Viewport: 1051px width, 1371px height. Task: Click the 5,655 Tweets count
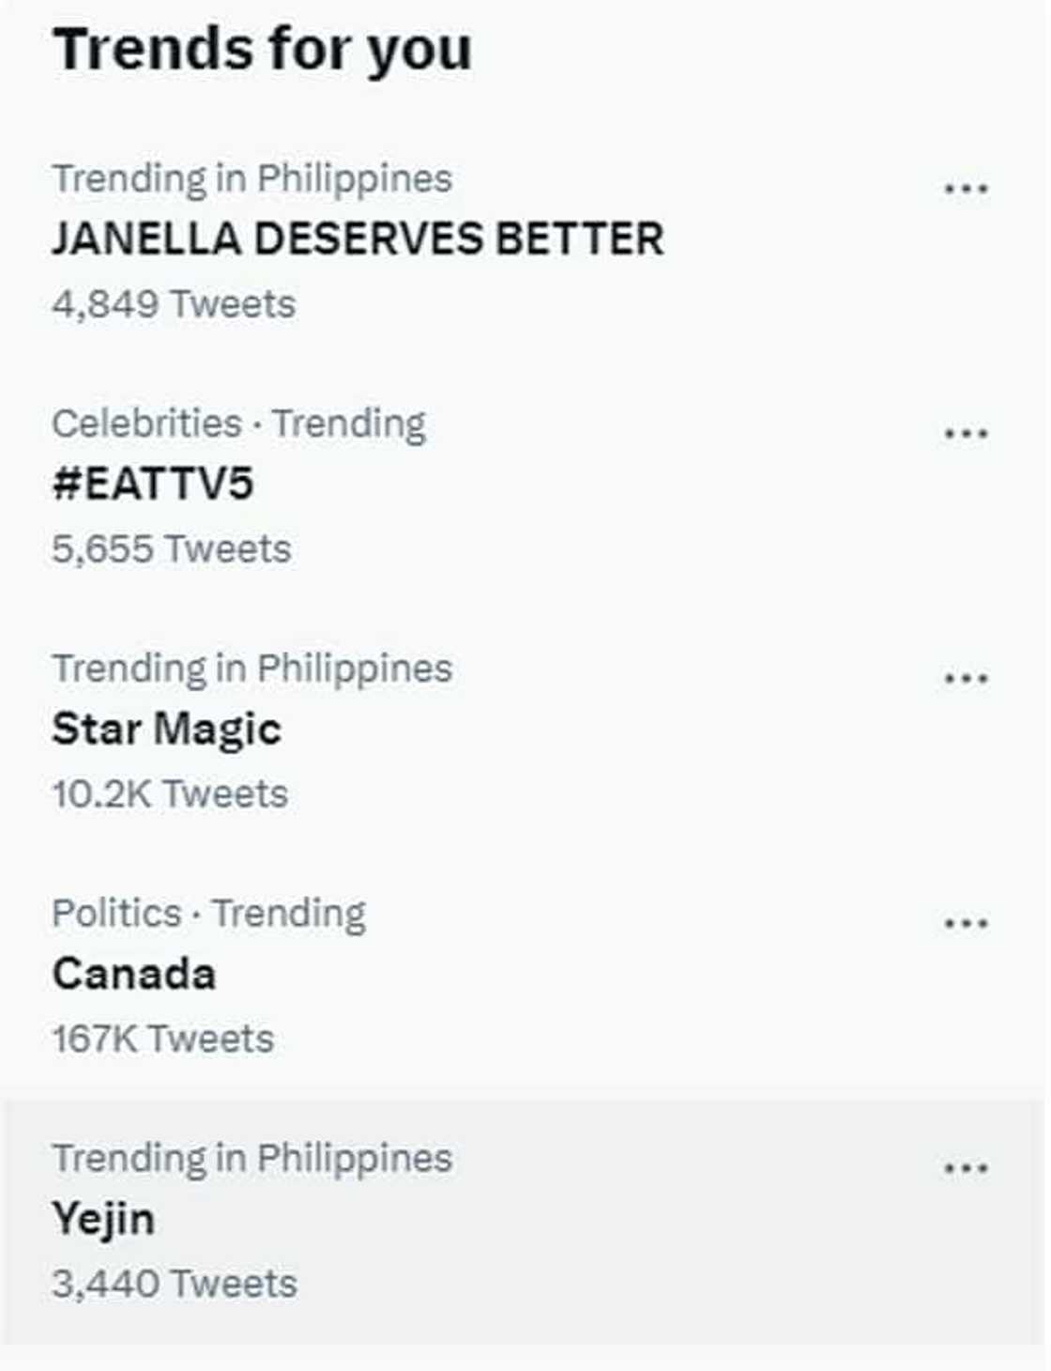(x=172, y=549)
